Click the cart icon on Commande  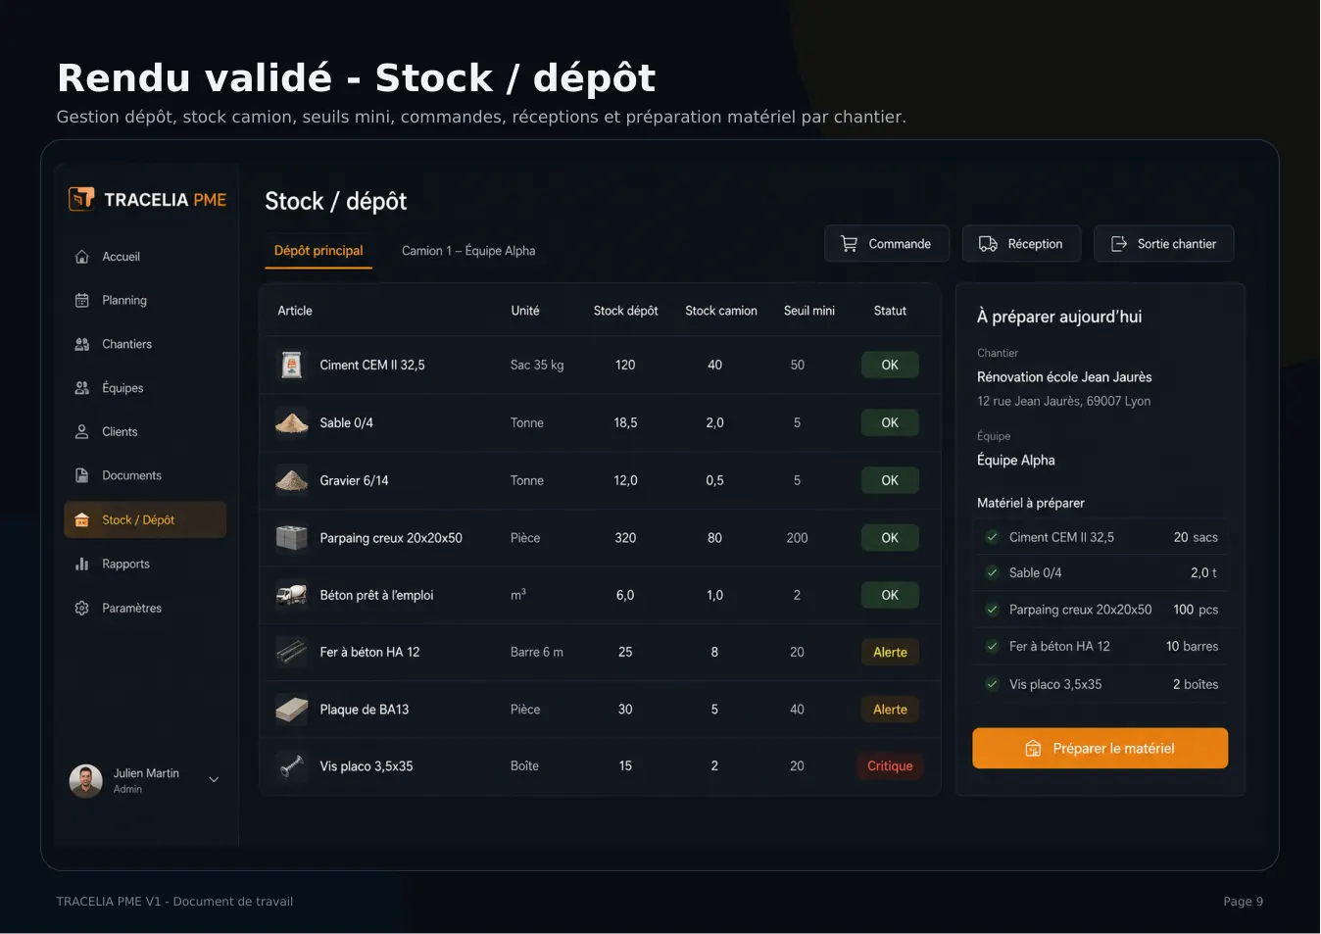850,244
